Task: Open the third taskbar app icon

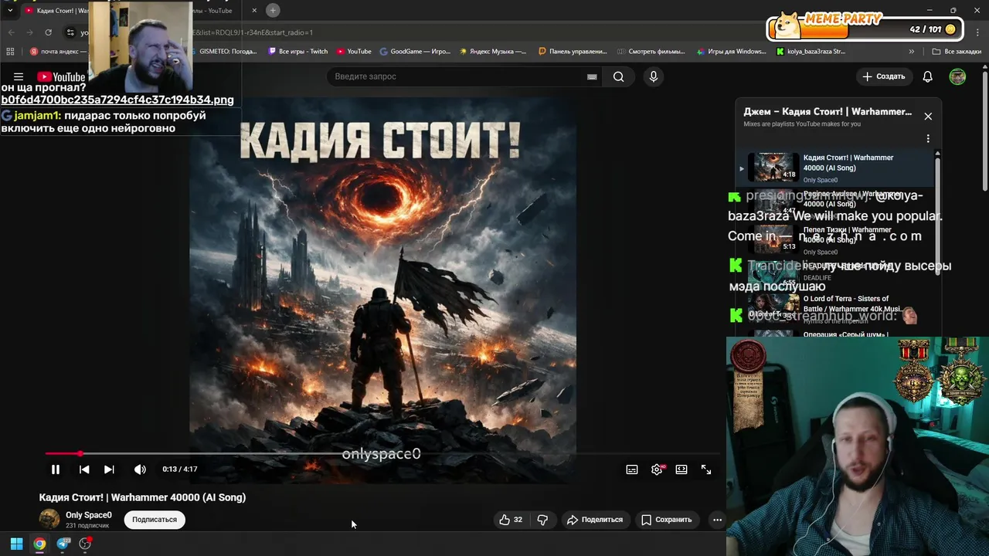Action: point(86,544)
